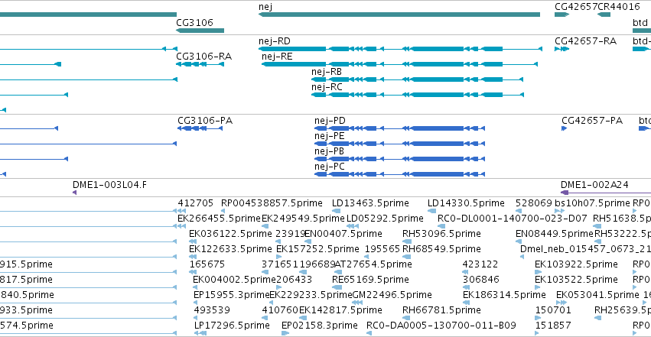Select the nej-PC CDS feature

pos(399,174)
